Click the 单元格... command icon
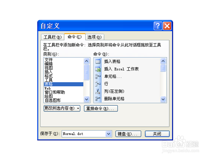The width and height of the screenshot is (211, 158). [98, 76]
